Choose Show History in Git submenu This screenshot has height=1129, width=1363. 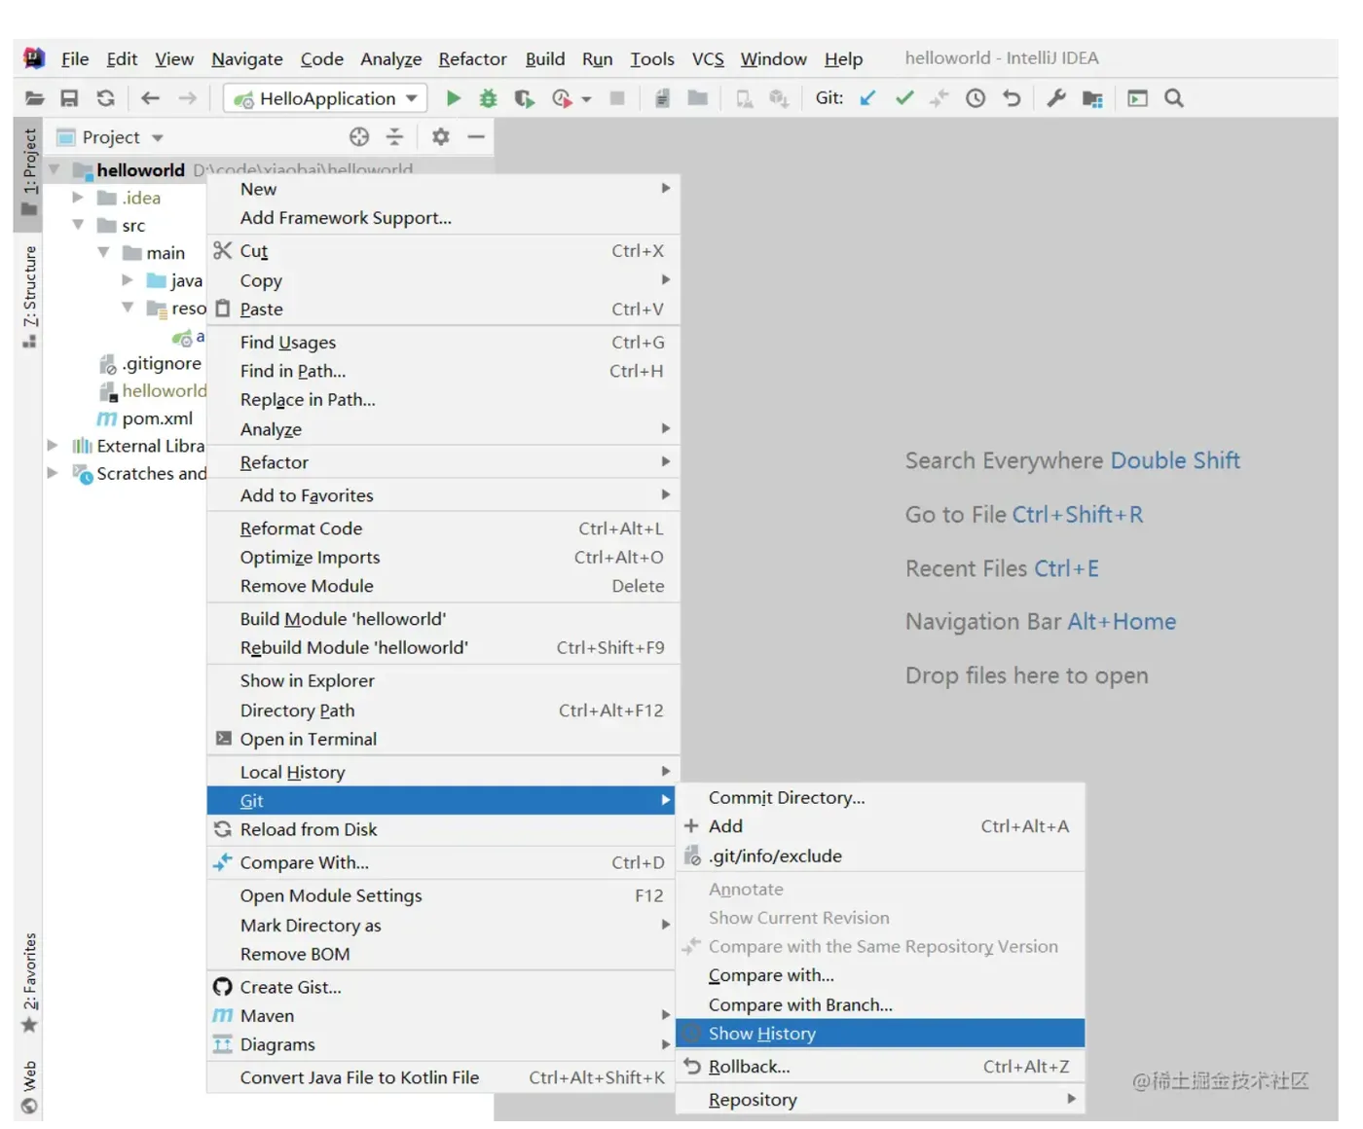click(880, 1034)
